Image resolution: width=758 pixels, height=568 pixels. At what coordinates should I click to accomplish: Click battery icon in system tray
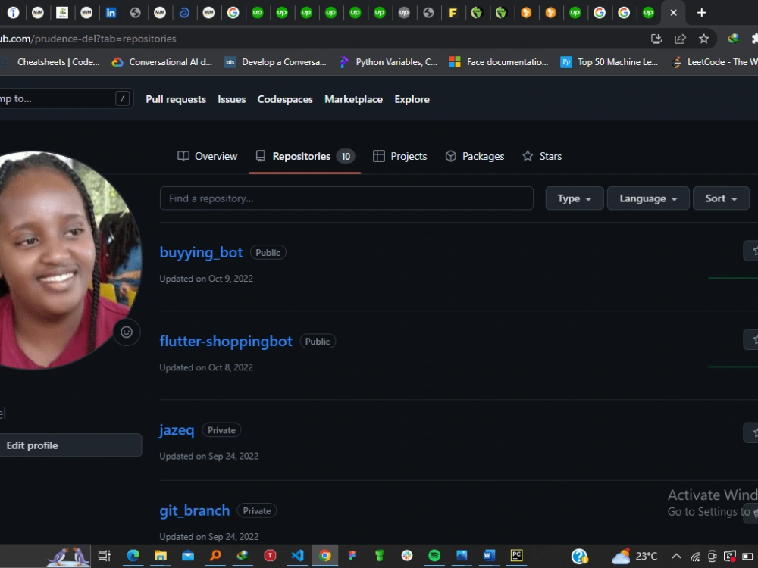pos(747,557)
